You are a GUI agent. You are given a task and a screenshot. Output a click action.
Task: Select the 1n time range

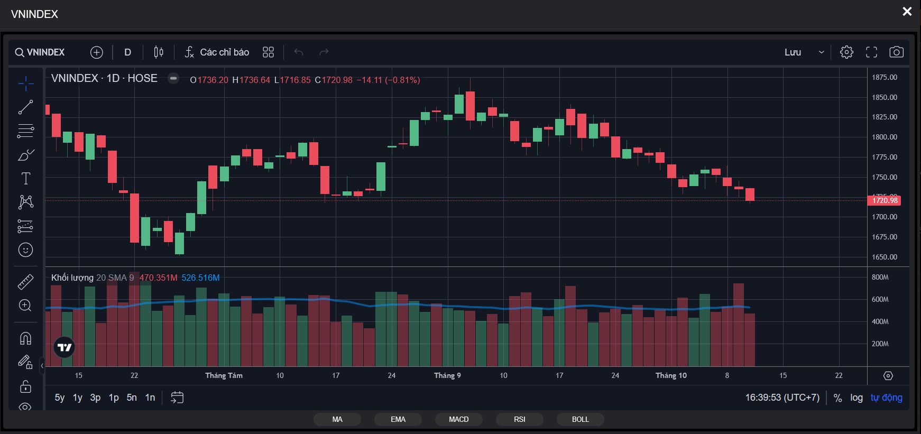[x=150, y=398]
